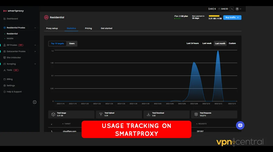Collapse the Residential Proxies section chevron

click(35, 28)
